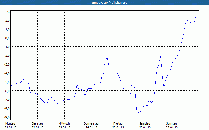Click the Dienstag day label

coord(37,124)
